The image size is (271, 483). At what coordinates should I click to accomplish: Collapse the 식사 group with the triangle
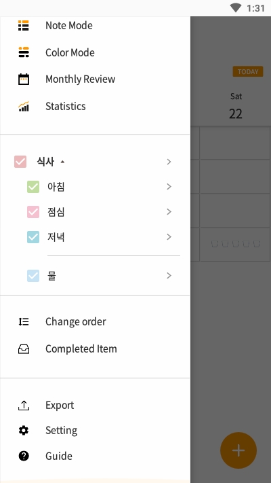(x=62, y=162)
